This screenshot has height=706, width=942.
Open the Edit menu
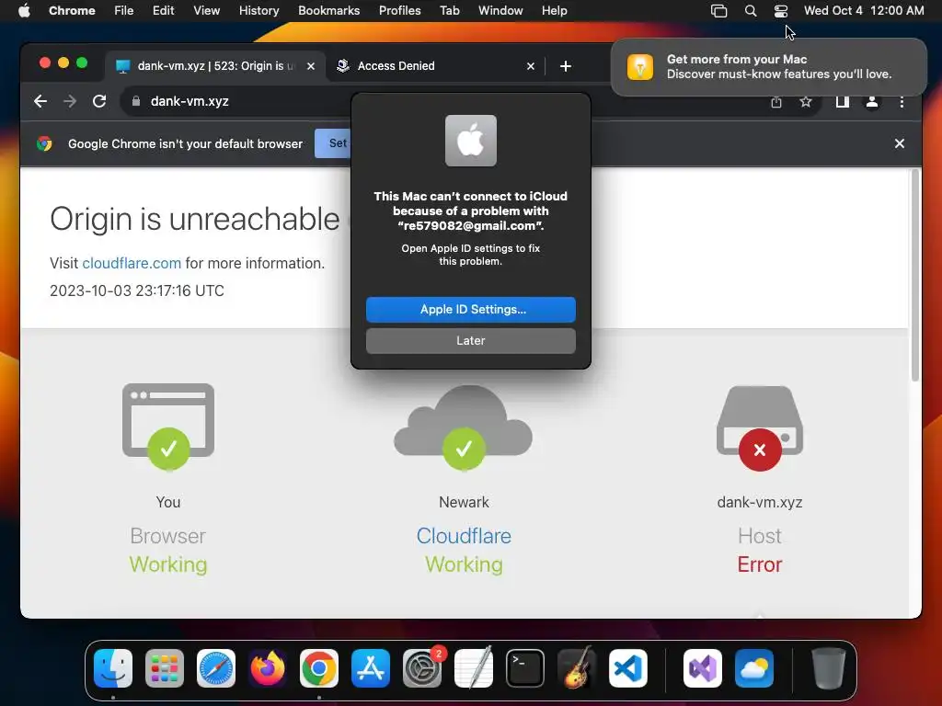(164, 10)
